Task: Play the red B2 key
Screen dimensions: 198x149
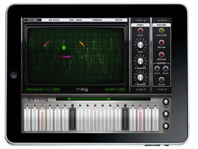Action: click(x=140, y=120)
